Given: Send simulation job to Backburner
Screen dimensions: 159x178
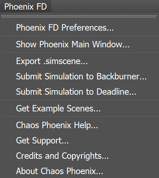Looking at the screenshot, I should (80, 76).
